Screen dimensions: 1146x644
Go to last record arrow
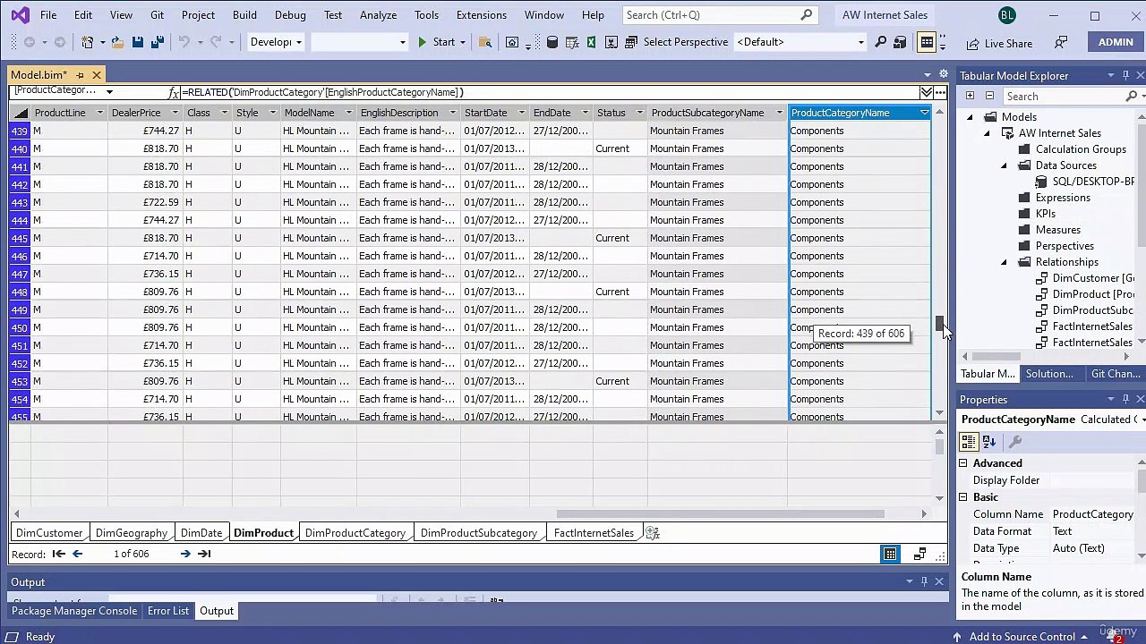coord(204,554)
